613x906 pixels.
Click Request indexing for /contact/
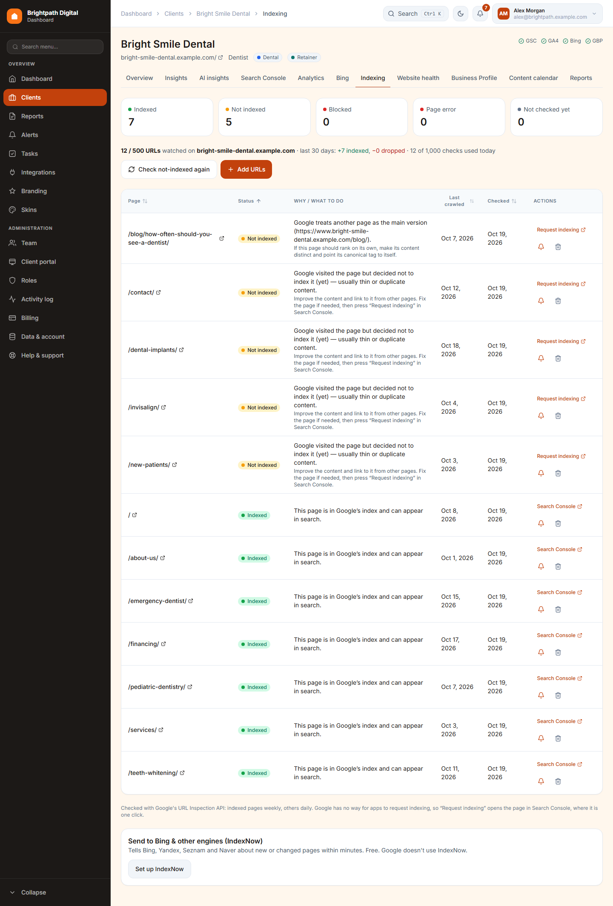tap(561, 284)
